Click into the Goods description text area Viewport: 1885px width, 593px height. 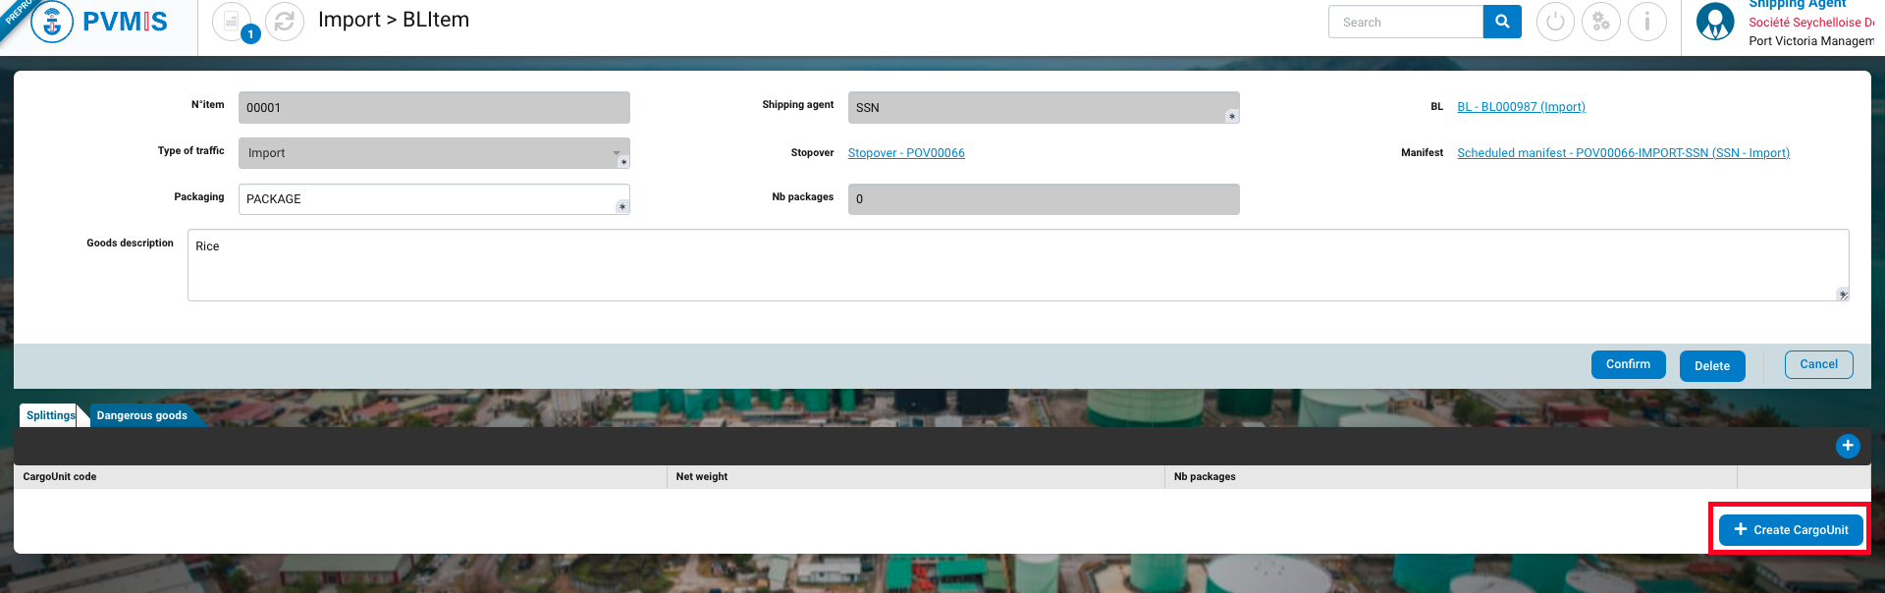point(1017,265)
